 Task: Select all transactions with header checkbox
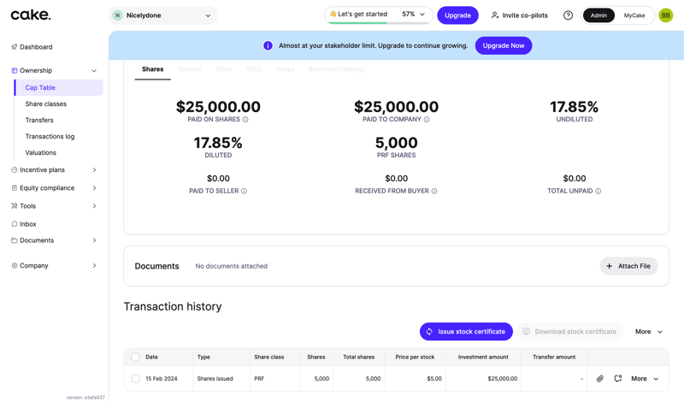(135, 357)
